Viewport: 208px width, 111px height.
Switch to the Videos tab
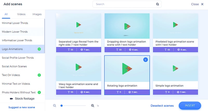point(21,14)
